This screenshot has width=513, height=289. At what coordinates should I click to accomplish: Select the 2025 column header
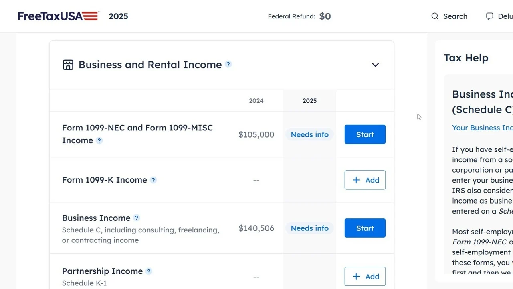point(309,101)
